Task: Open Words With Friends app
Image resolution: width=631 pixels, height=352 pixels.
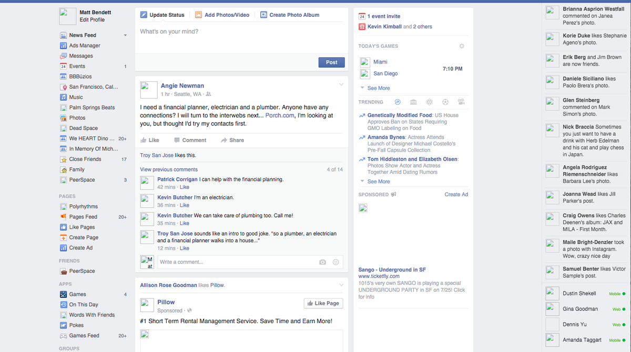Action: [92, 315]
